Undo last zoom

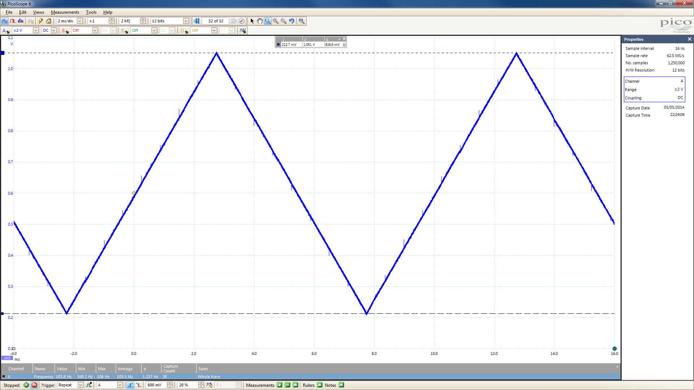292,21
